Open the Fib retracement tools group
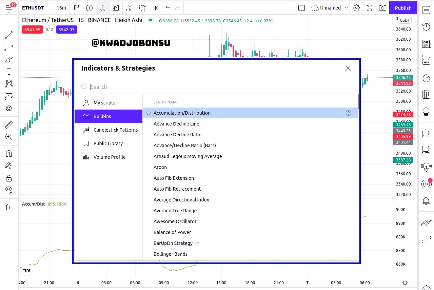434x290 pixels. (9, 47)
